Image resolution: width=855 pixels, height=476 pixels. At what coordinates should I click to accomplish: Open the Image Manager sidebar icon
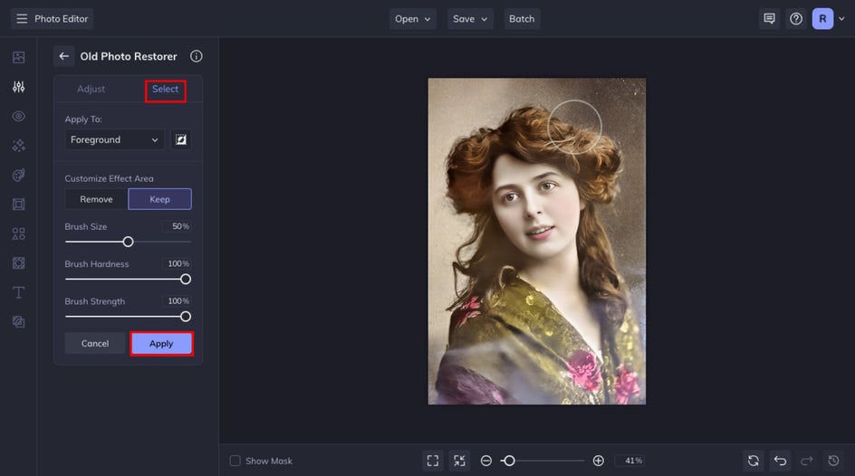point(18,57)
